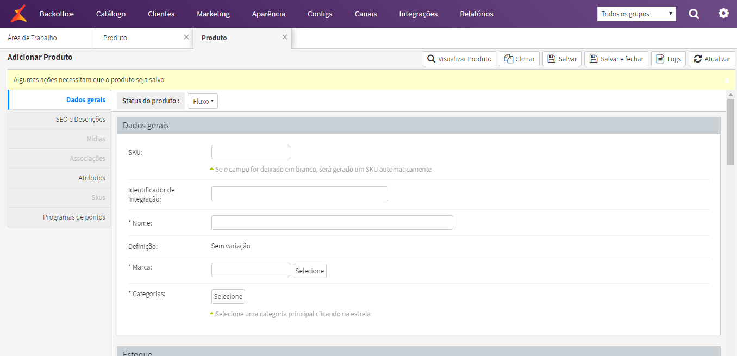
Task: Click the categoria principal hint text
Action: click(x=293, y=314)
